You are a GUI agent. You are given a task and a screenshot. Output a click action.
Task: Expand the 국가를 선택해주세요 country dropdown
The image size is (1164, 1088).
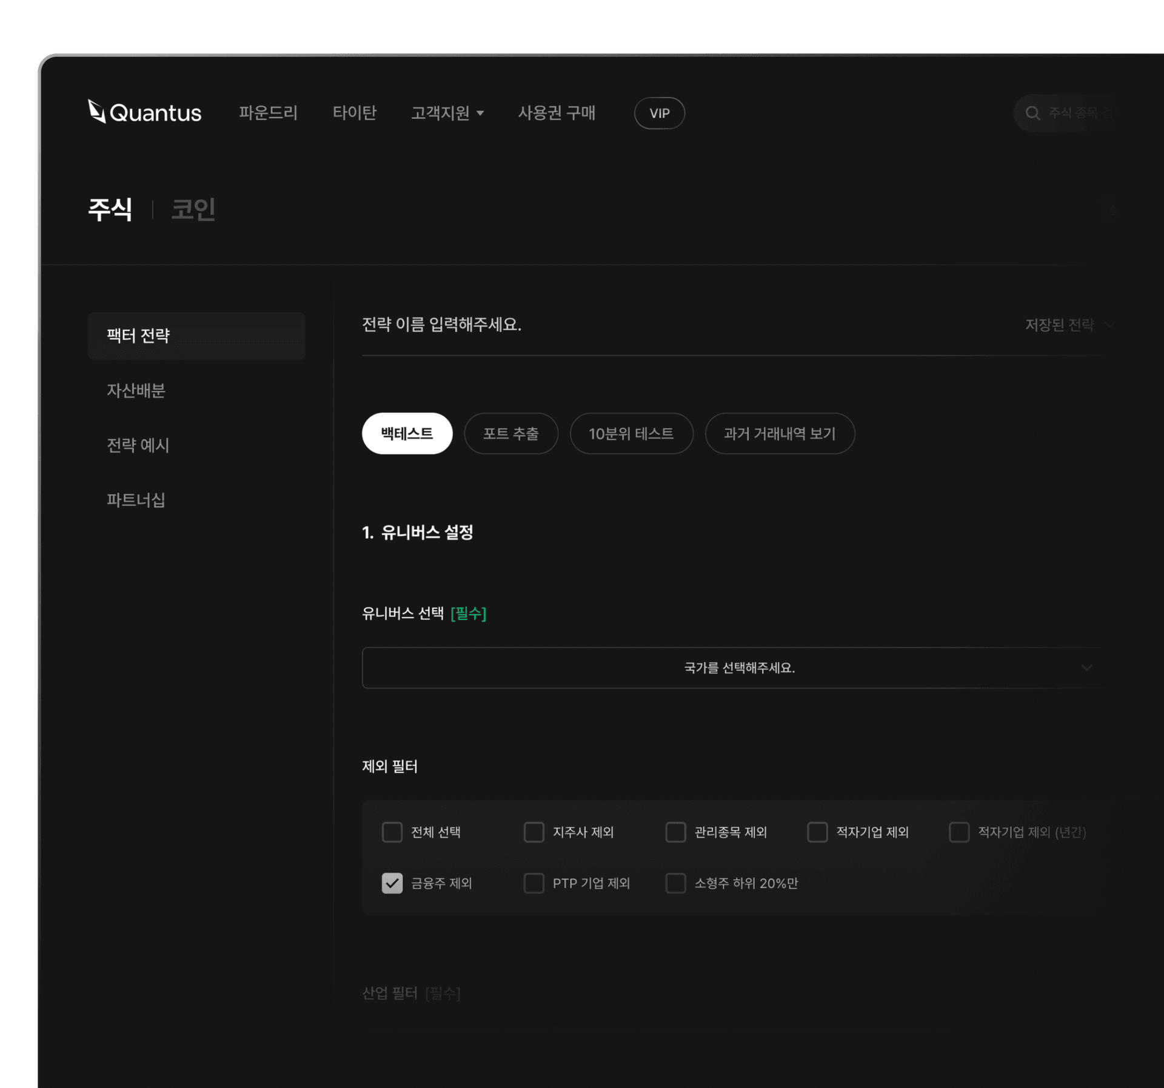(738, 668)
